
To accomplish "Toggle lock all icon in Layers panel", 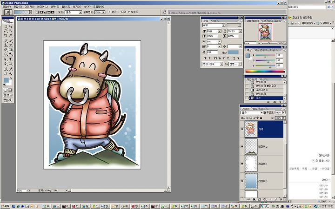I will coord(261,118).
